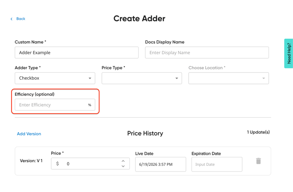Select the Create Adder title
This screenshot has width=293, height=192.
click(x=140, y=18)
